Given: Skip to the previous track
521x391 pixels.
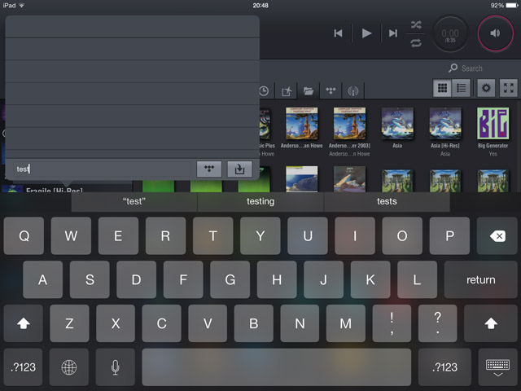Looking at the screenshot, I should [x=338, y=33].
